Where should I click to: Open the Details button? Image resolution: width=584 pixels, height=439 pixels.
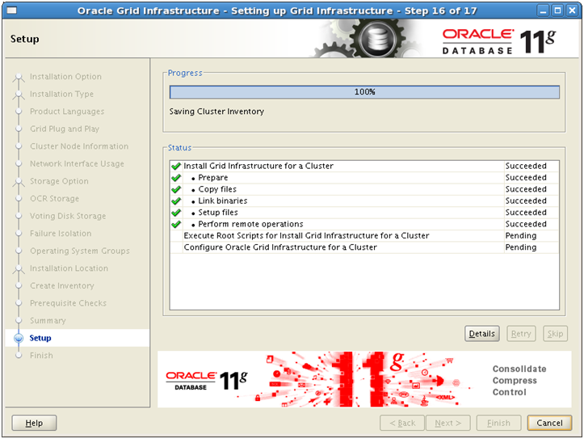click(482, 334)
